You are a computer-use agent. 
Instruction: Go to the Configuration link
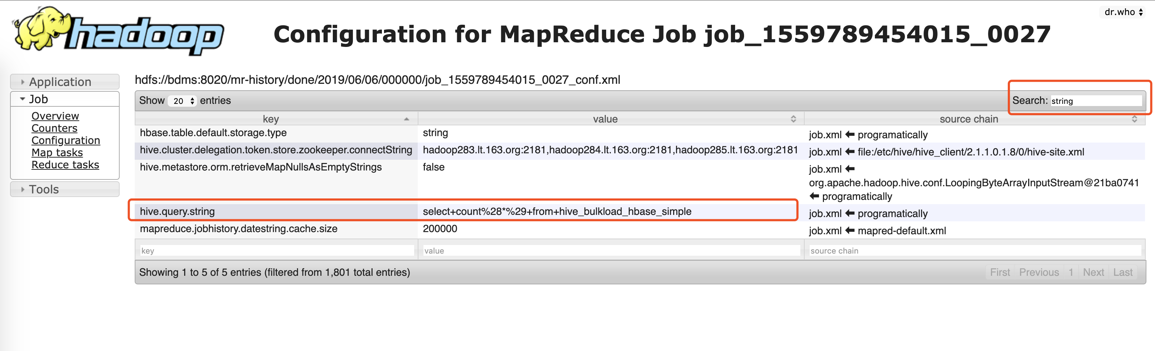(66, 140)
